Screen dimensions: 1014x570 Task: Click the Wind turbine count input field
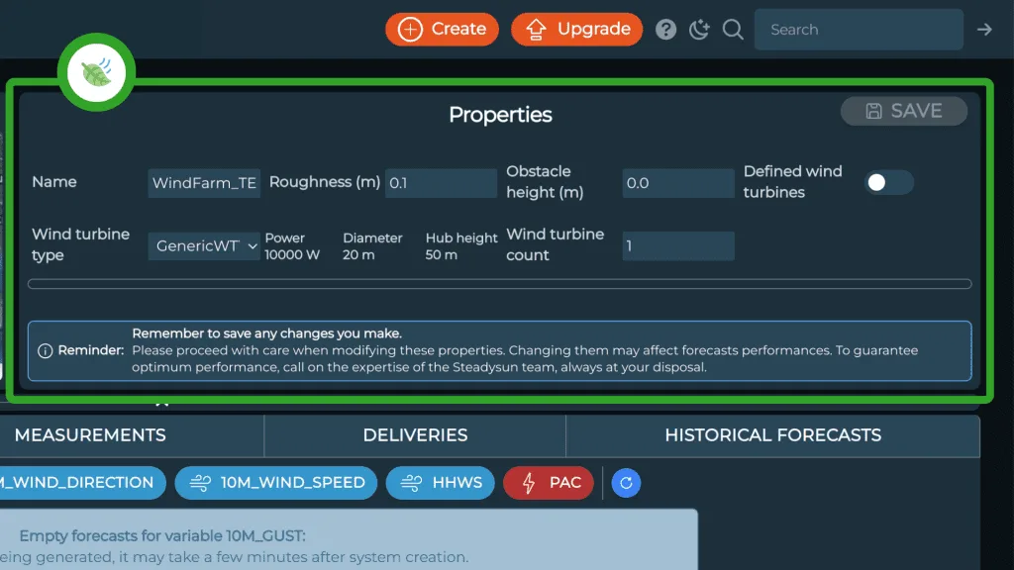pos(678,245)
